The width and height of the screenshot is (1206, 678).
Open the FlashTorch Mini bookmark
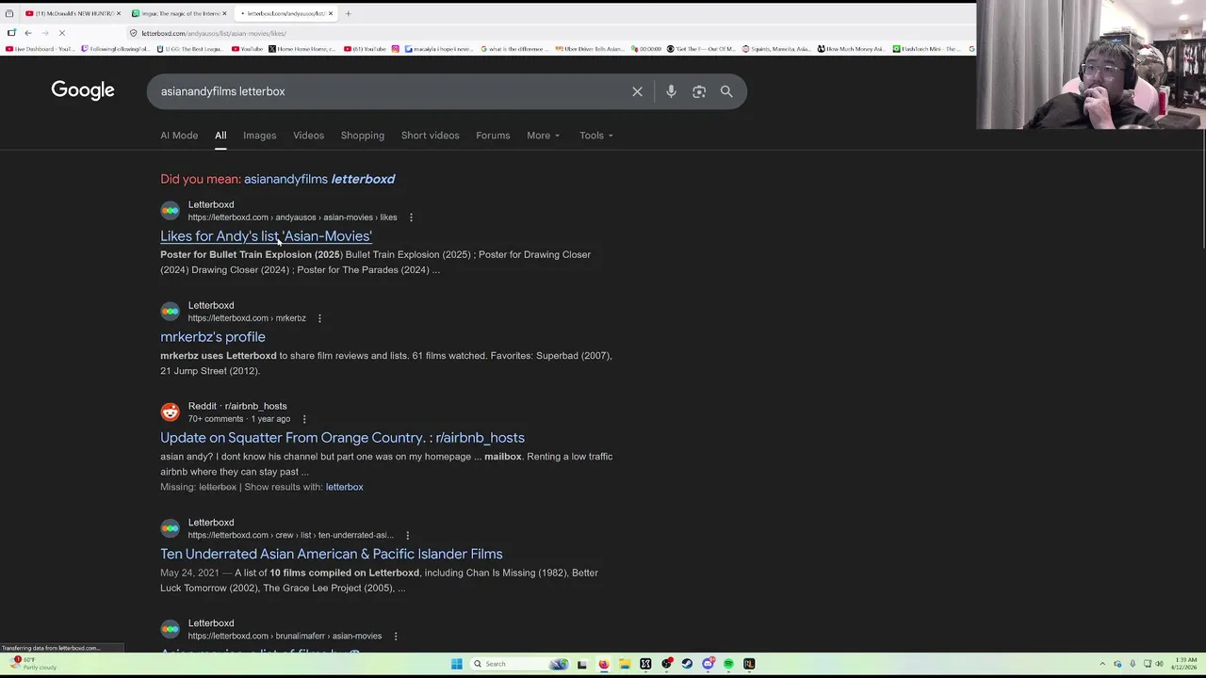click(928, 49)
